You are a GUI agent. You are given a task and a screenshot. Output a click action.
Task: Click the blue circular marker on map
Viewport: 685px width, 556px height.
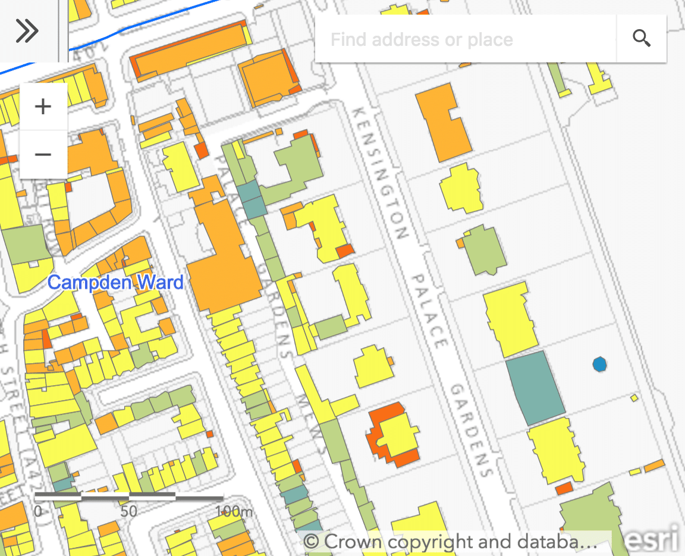pyautogui.click(x=599, y=364)
